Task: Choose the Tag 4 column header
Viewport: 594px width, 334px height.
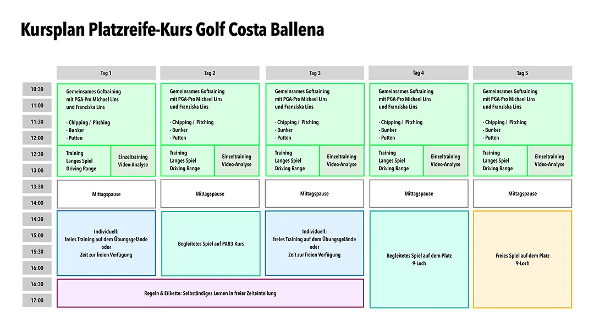Action: [x=418, y=73]
